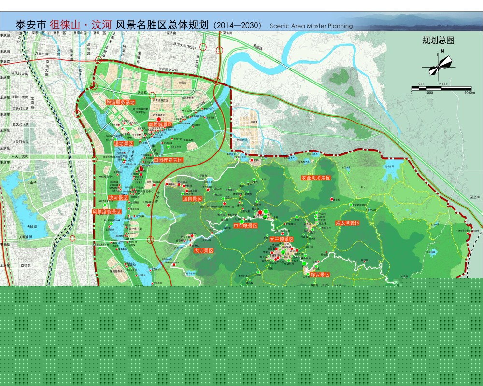Click the '至北京' direction label

5,62
